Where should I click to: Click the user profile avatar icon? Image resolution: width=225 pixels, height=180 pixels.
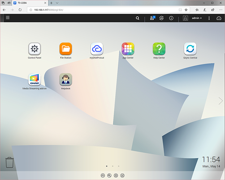(185, 18)
